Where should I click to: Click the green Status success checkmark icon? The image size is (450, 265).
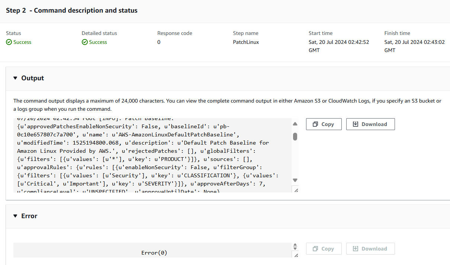[x=9, y=42]
